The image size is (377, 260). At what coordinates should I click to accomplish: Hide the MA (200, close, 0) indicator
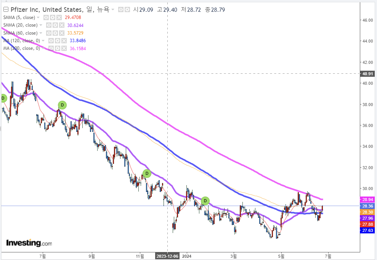[51, 48]
